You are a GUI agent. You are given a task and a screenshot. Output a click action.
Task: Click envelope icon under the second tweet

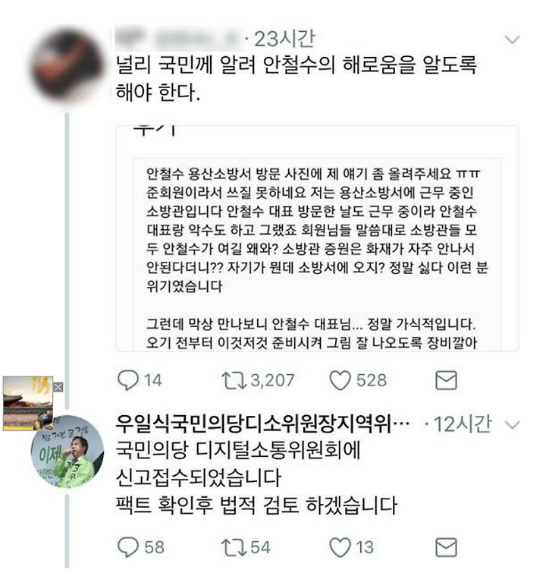pos(446,547)
